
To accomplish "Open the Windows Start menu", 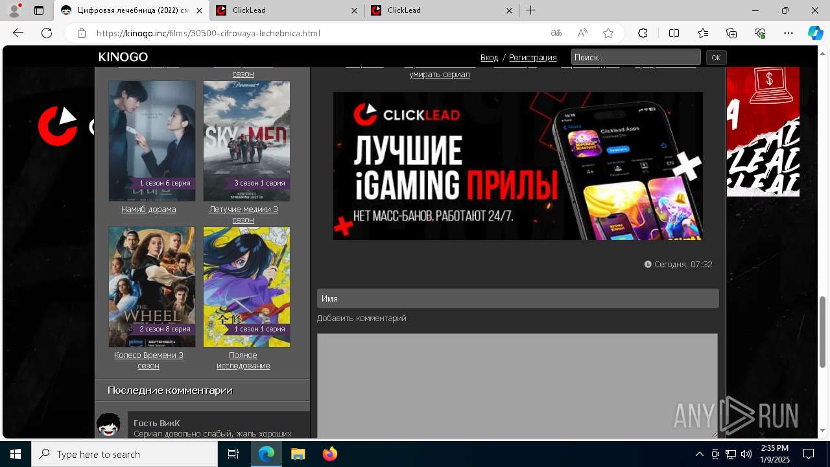I will (x=16, y=454).
